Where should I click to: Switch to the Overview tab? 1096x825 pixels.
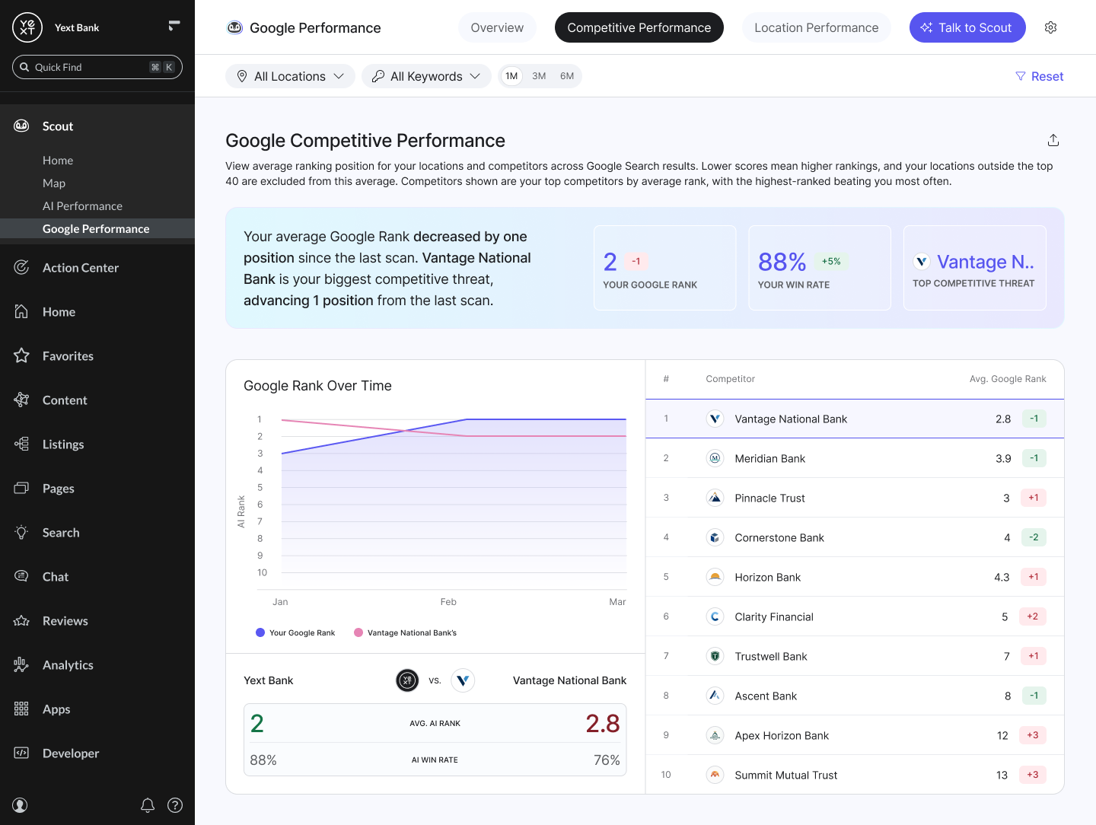tap(497, 27)
